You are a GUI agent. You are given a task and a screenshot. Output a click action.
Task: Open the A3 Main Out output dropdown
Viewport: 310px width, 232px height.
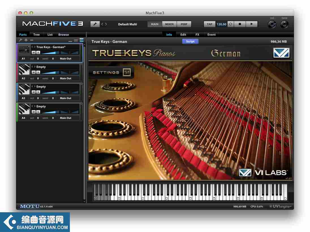[x=66, y=98]
